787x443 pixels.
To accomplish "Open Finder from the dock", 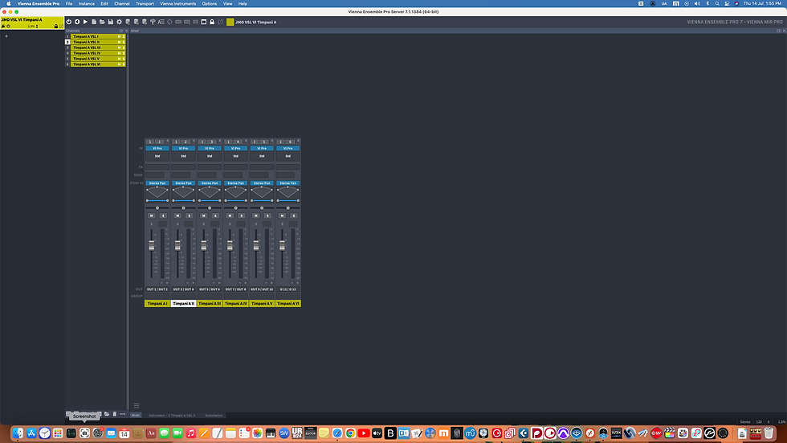I will point(18,433).
